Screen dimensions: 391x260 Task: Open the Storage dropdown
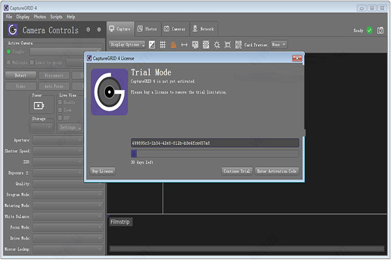point(42,127)
